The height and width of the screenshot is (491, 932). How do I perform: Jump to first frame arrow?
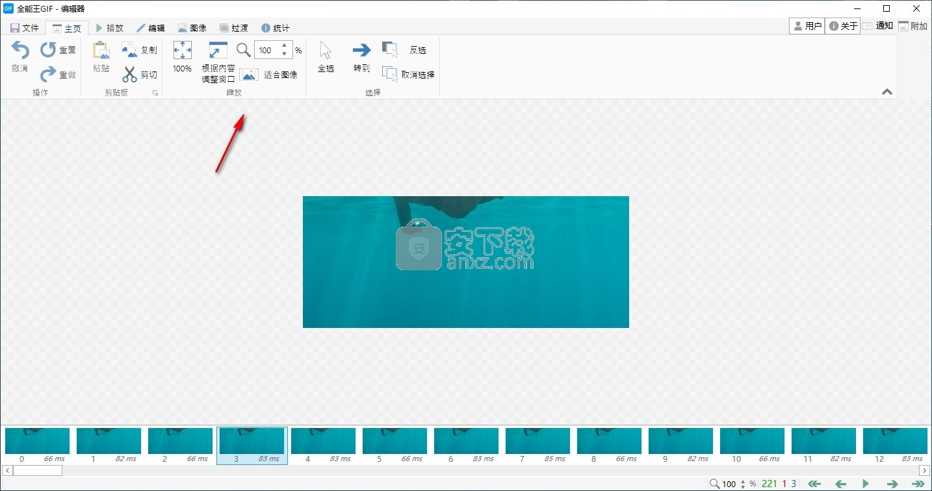click(x=814, y=484)
